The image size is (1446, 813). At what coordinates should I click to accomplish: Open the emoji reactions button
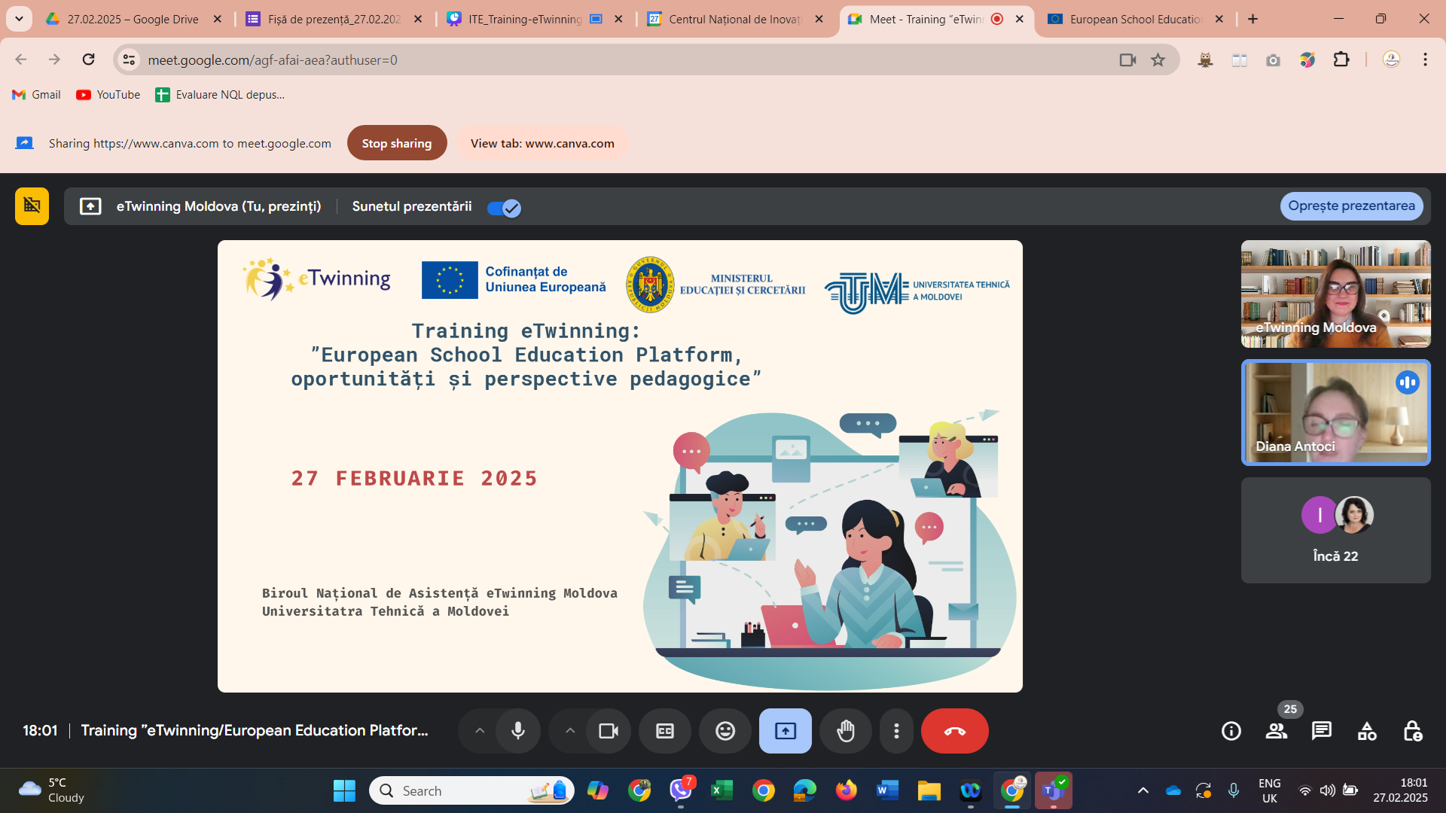point(725,731)
